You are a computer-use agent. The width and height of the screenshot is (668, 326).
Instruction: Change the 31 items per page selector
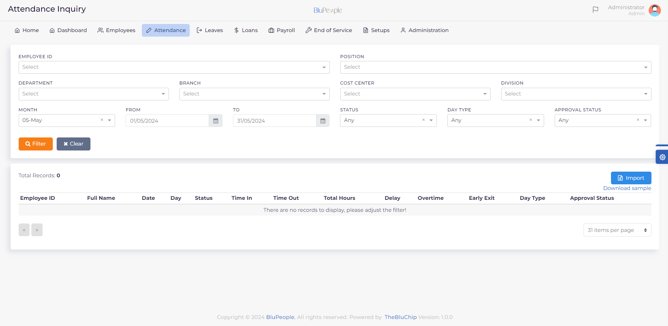coord(617,230)
